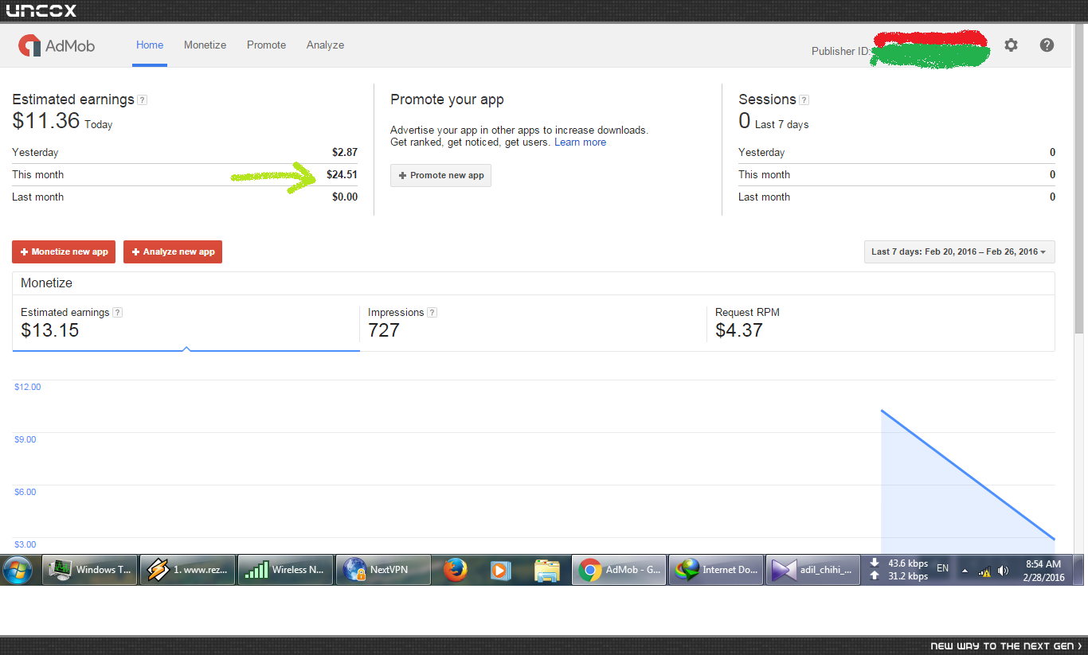Select the Request RPM $4.37 chart metric
This screenshot has height=655, width=1088.
click(x=881, y=324)
